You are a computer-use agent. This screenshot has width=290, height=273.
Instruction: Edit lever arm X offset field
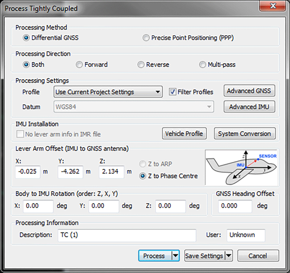tap(28, 172)
